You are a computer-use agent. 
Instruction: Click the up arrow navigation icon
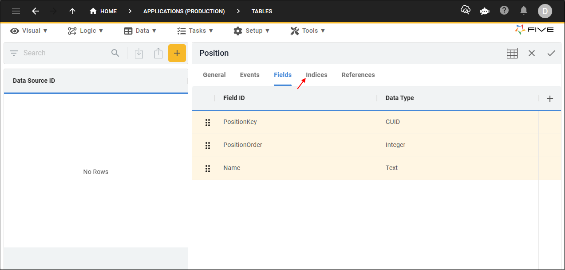click(72, 11)
